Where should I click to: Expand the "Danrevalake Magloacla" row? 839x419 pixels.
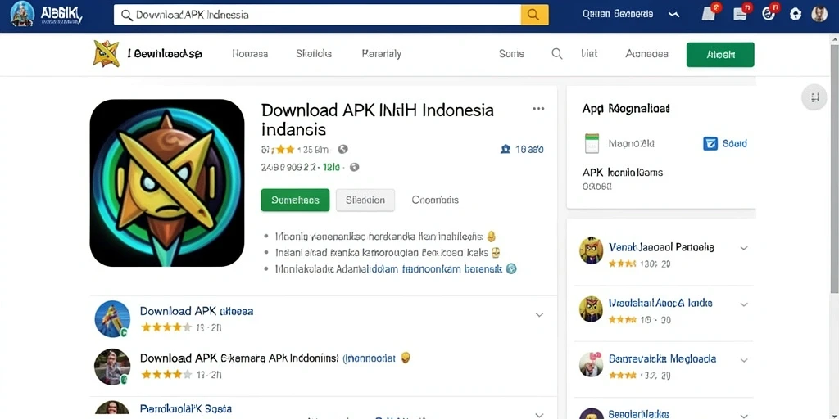coord(744,361)
